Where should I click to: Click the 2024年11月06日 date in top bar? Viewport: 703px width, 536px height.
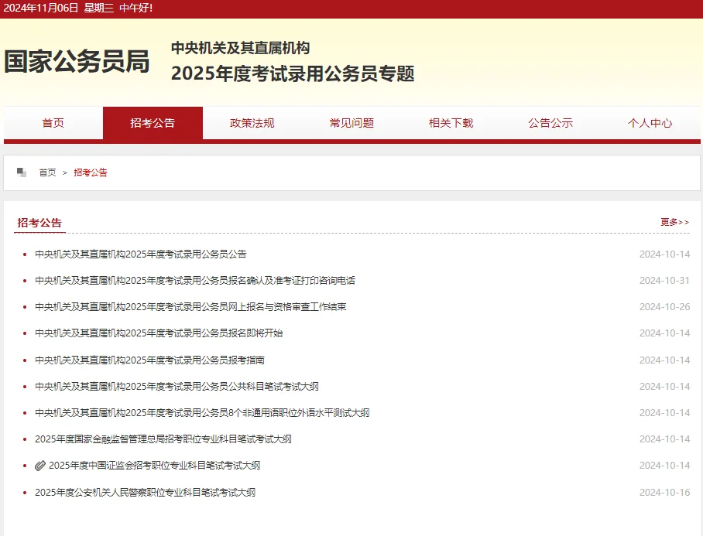[41, 8]
